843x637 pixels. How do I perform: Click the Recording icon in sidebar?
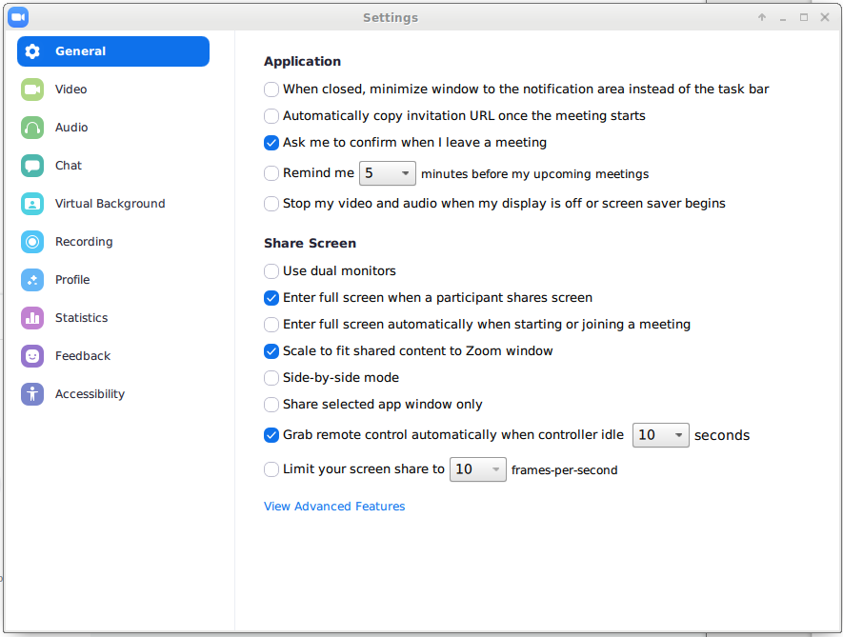[x=32, y=242]
